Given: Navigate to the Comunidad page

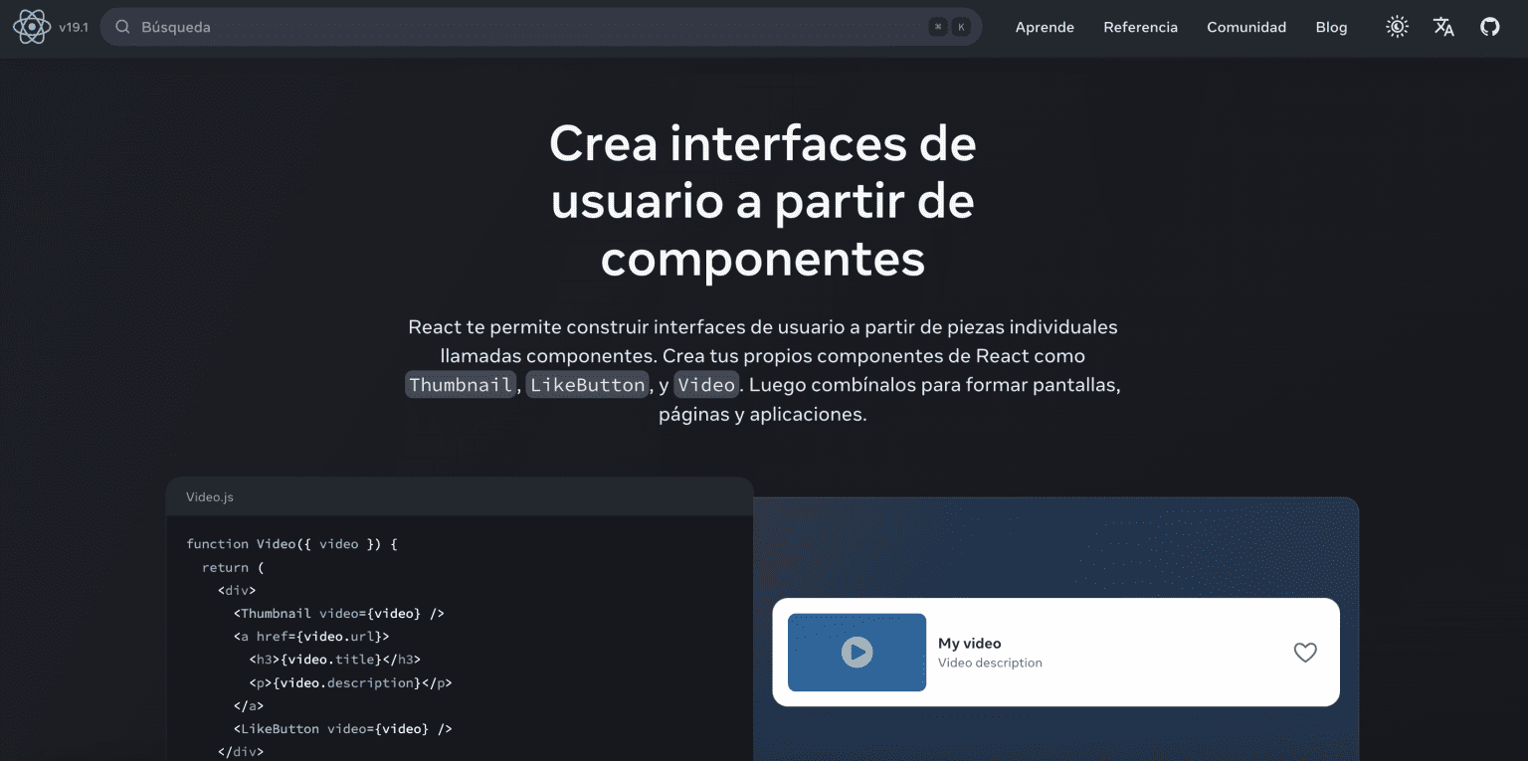Looking at the screenshot, I should 1246,27.
